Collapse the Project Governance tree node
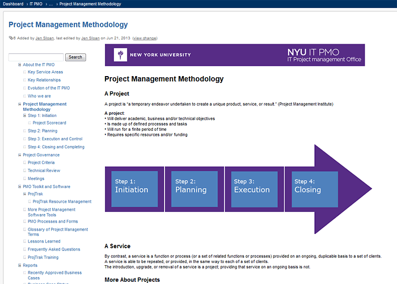Viewport: 397px width, 284px height. (19, 155)
